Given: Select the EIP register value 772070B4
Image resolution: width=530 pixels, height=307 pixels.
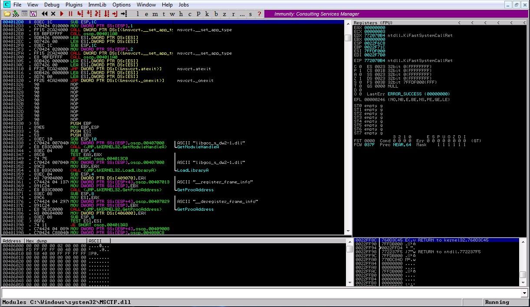Looking at the screenshot, I should click(375, 61).
